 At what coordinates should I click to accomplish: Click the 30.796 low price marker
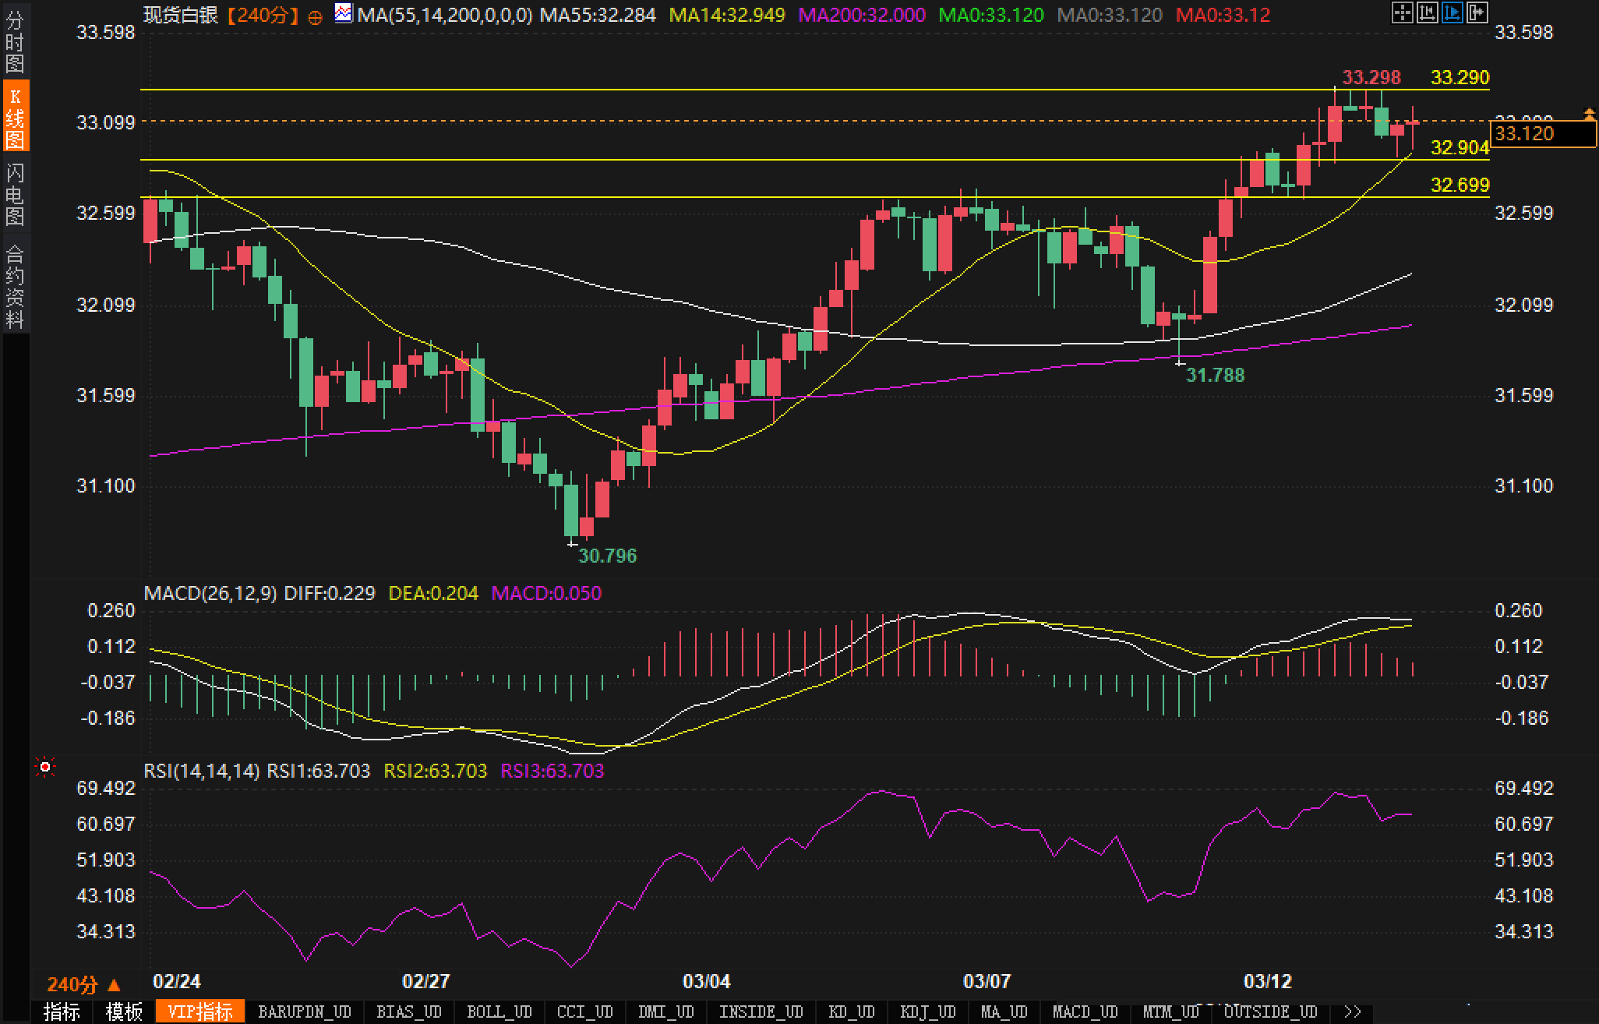point(607,556)
